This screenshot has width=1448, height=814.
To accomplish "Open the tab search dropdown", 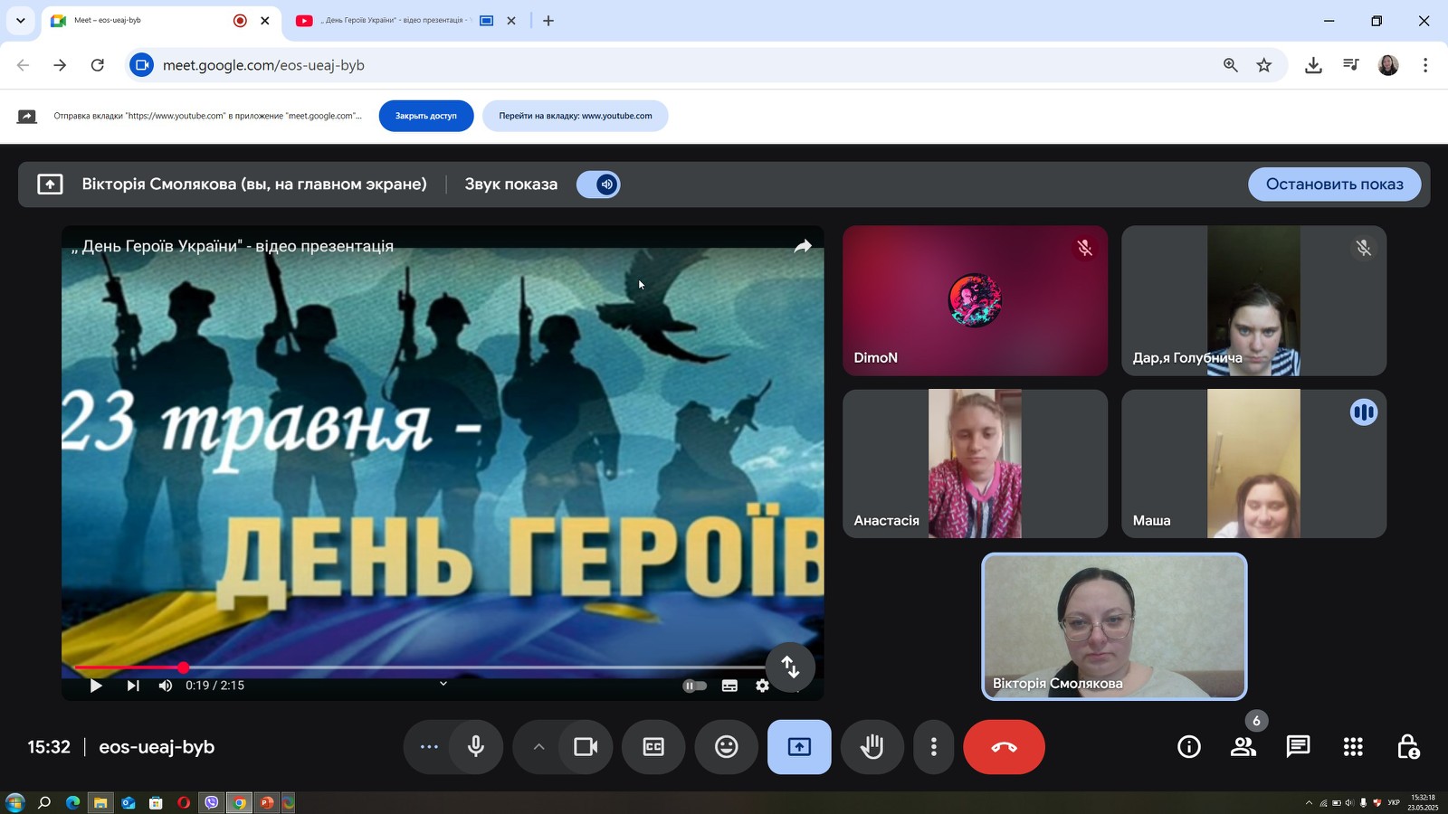I will coord(20,21).
